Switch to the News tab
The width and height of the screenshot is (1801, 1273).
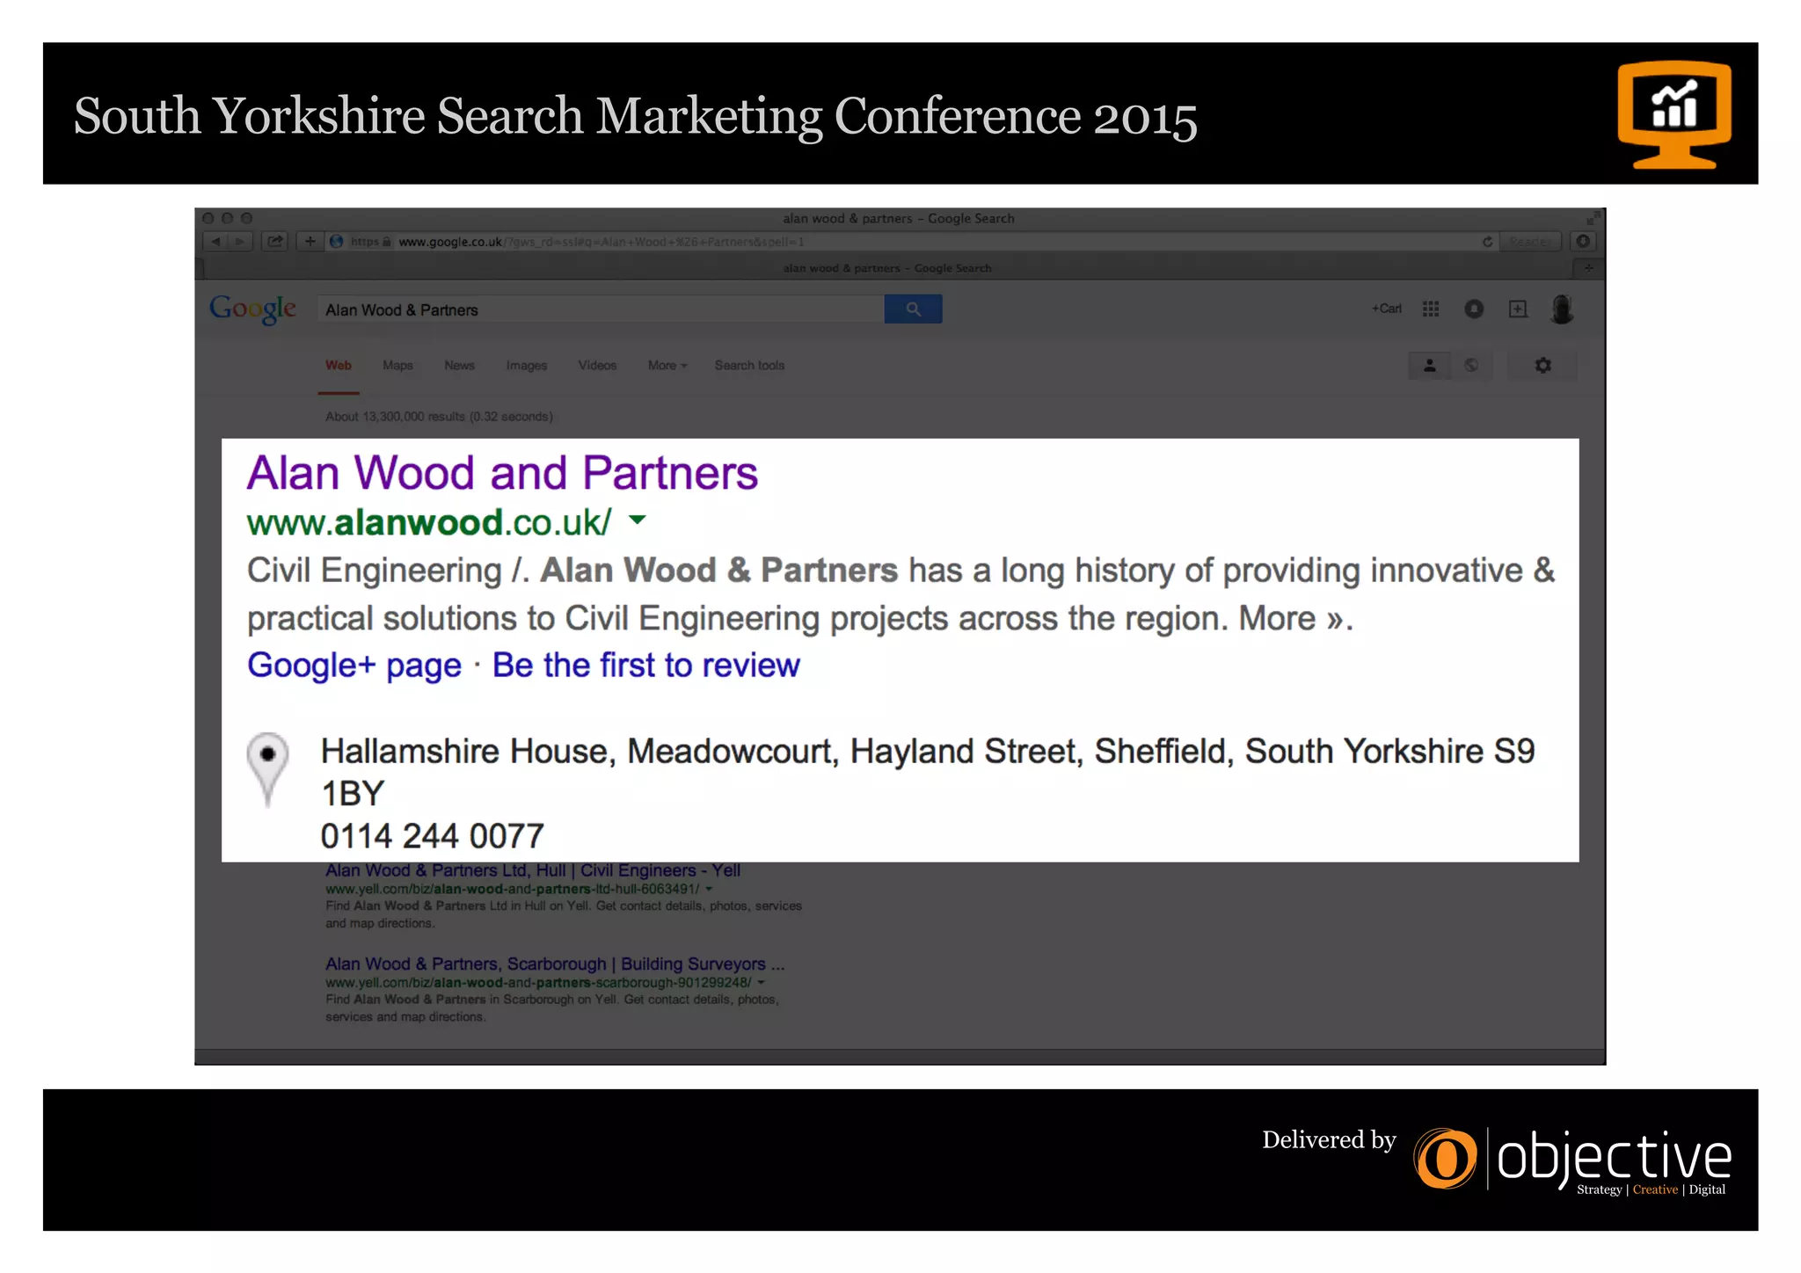[x=459, y=366]
